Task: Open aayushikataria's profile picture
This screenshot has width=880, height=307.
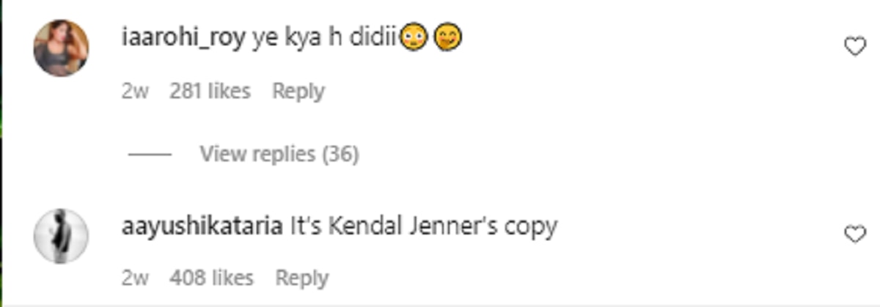Action: point(62,236)
